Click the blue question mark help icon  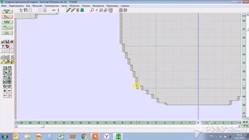[3, 46]
